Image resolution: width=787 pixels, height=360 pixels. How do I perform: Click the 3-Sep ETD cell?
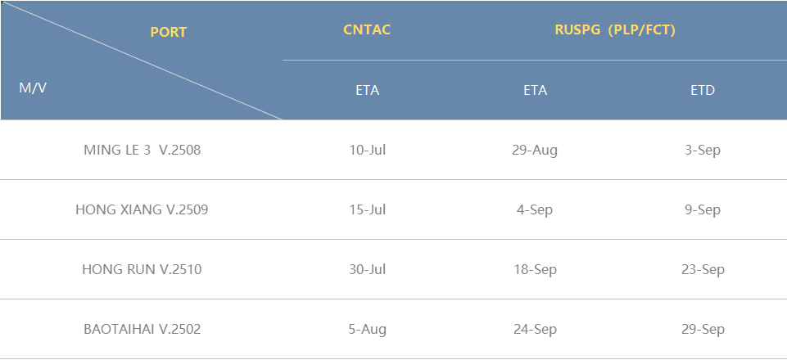click(x=703, y=150)
